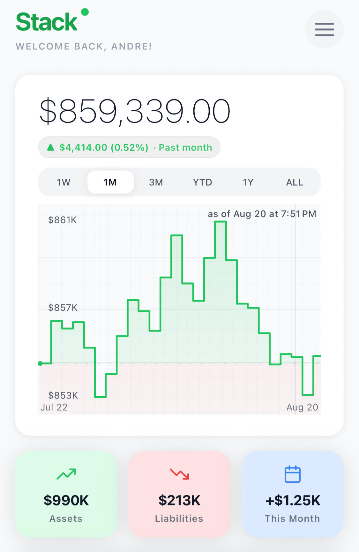Show the ALL time range
Viewport: 359px width, 552px height.
(x=295, y=182)
